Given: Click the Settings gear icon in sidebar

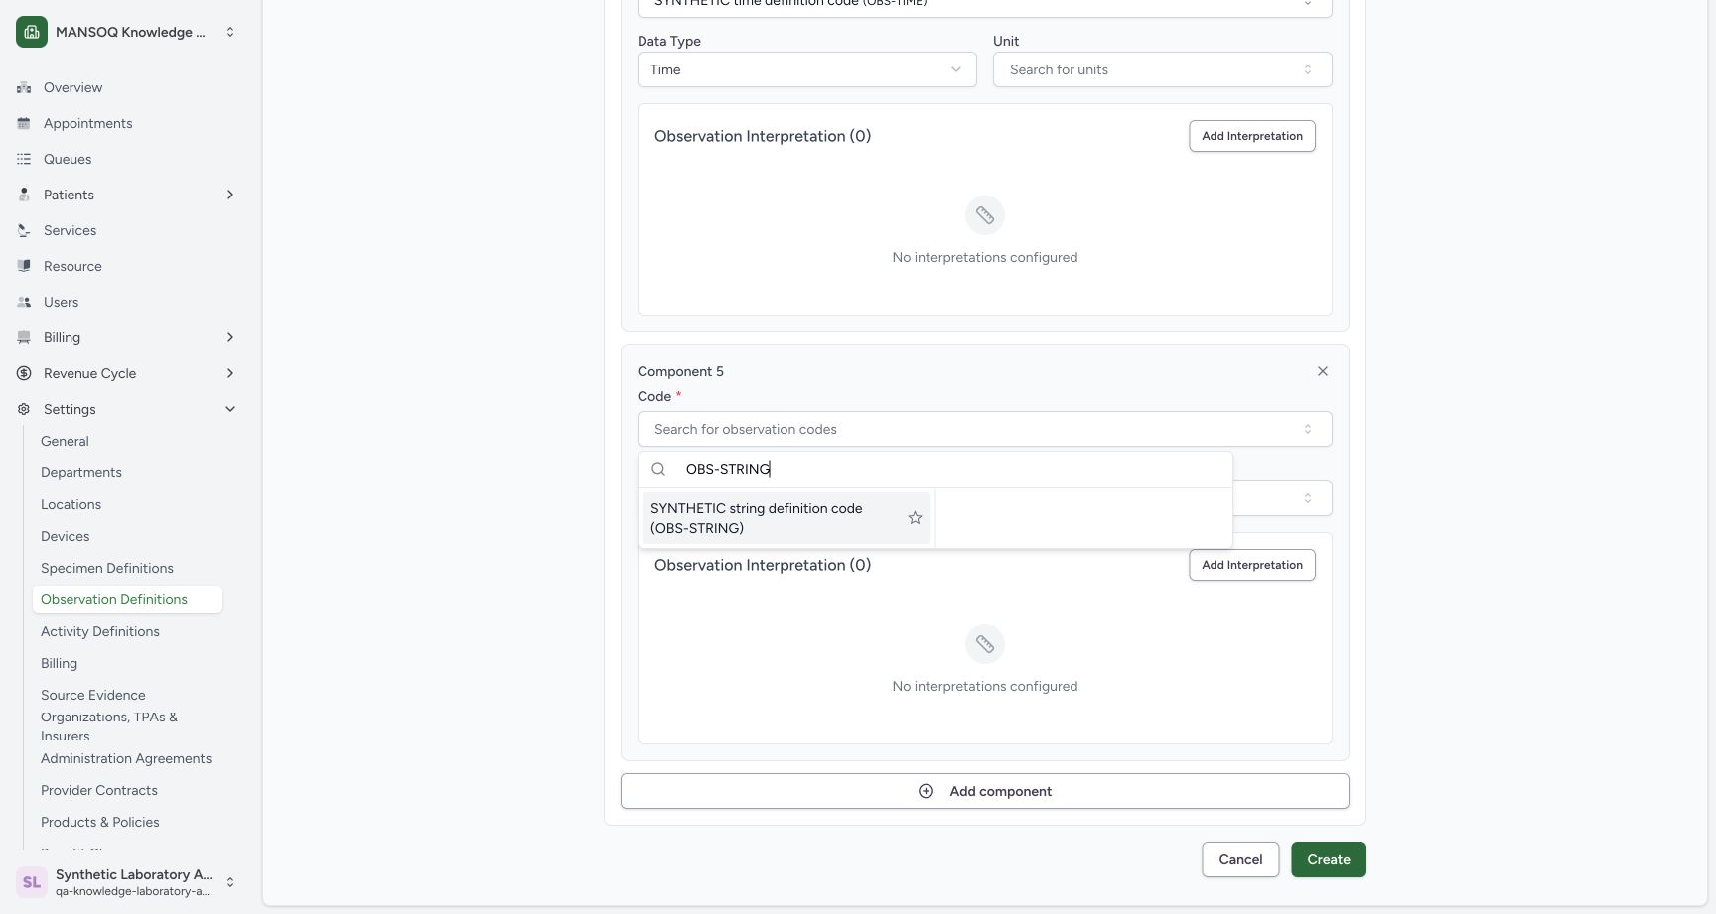Looking at the screenshot, I should pos(24,409).
